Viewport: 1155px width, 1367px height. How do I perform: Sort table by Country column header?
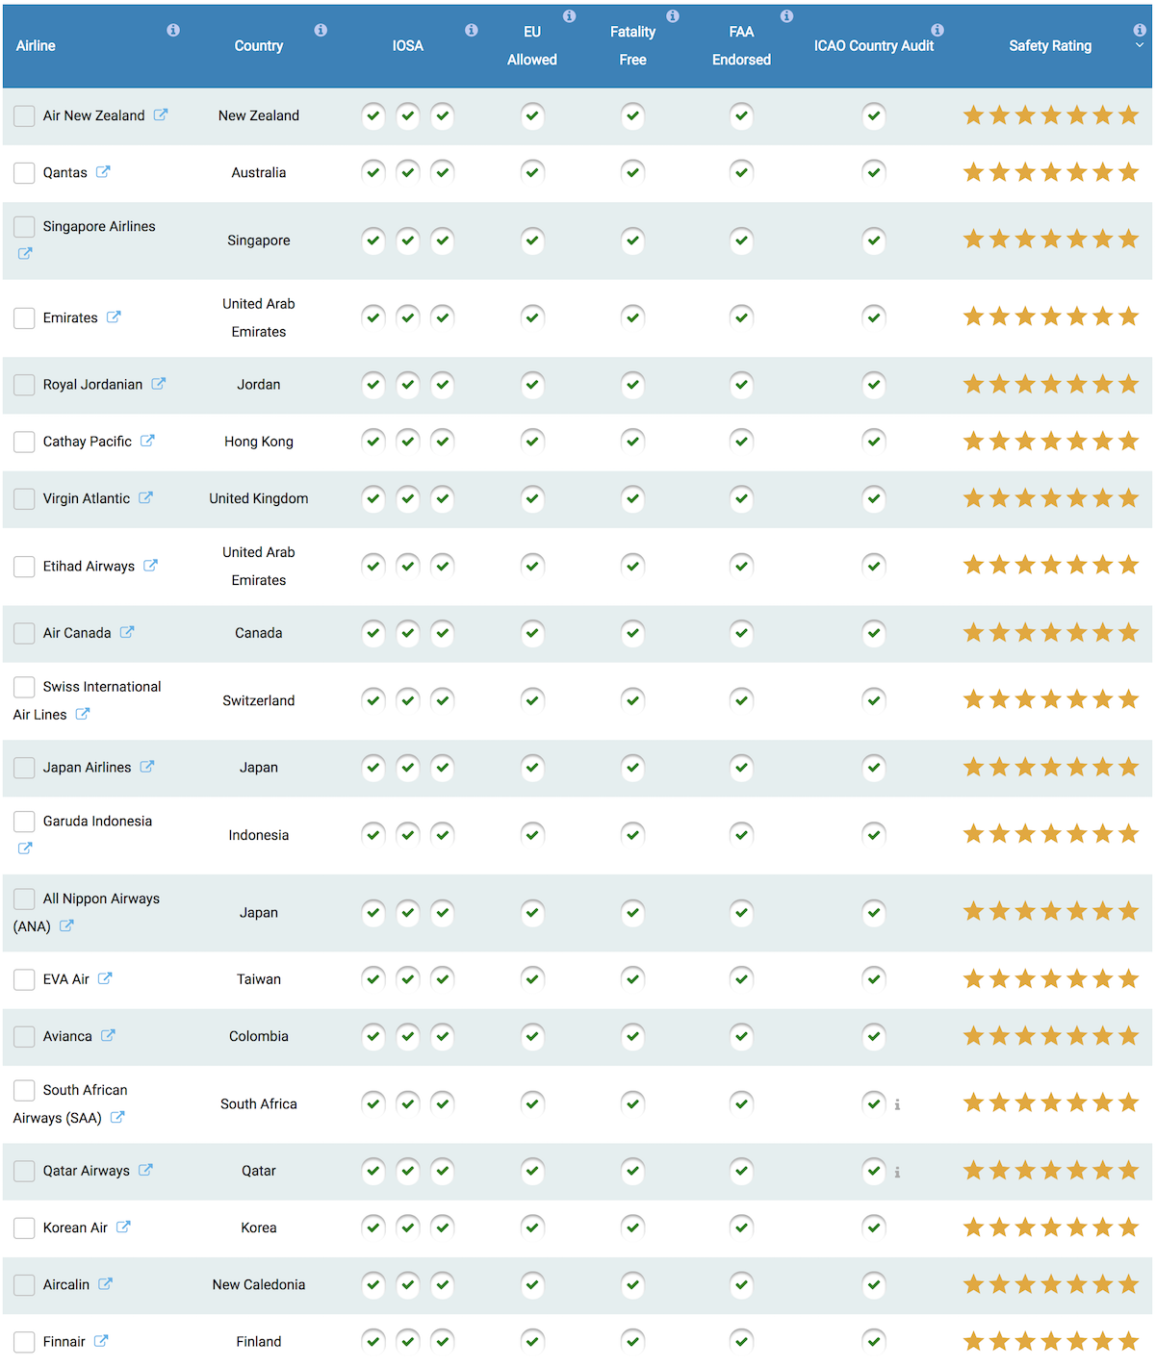click(259, 45)
